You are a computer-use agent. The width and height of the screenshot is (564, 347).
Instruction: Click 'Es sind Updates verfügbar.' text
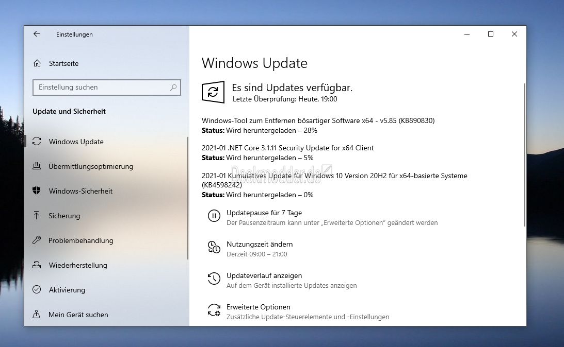point(292,88)
